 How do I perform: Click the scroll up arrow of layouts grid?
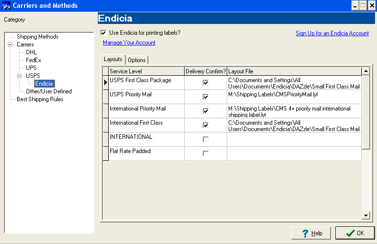click(x=366, y=71)
